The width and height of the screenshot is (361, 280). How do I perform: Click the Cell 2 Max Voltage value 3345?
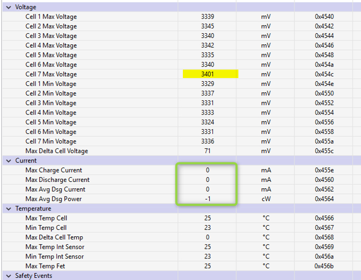click(207, 26)
